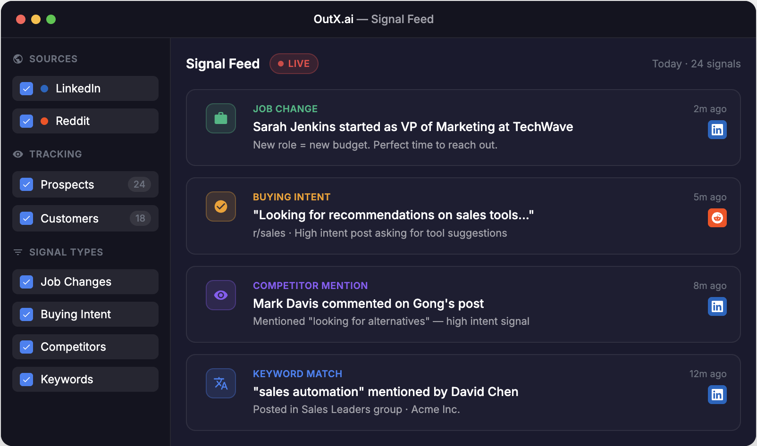Click the Customers count badge showing 18

[x=140, y=218]
